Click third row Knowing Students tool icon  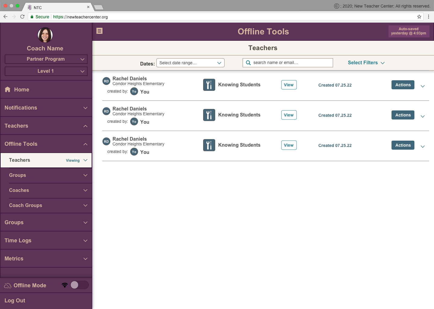209,145
